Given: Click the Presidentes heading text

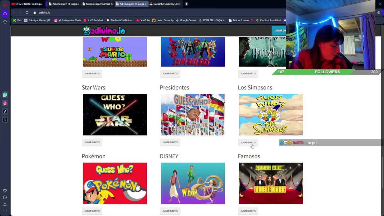Looking at the screenshot, I should pos(174,88).
